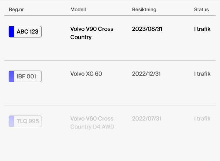
Task: Click the blue strip on ABC 123 plate
Action: click(12, 32)
